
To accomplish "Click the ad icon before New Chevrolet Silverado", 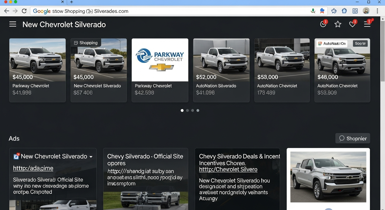I will pyautogui.click(x=16, y=156).
